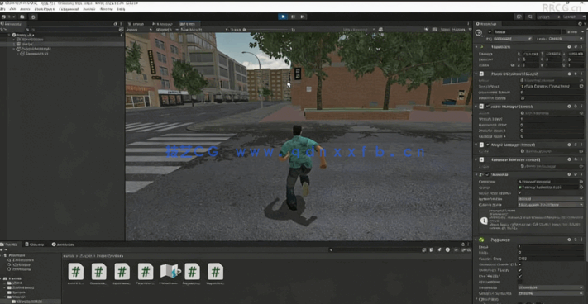Open the Edit menu

12,8
